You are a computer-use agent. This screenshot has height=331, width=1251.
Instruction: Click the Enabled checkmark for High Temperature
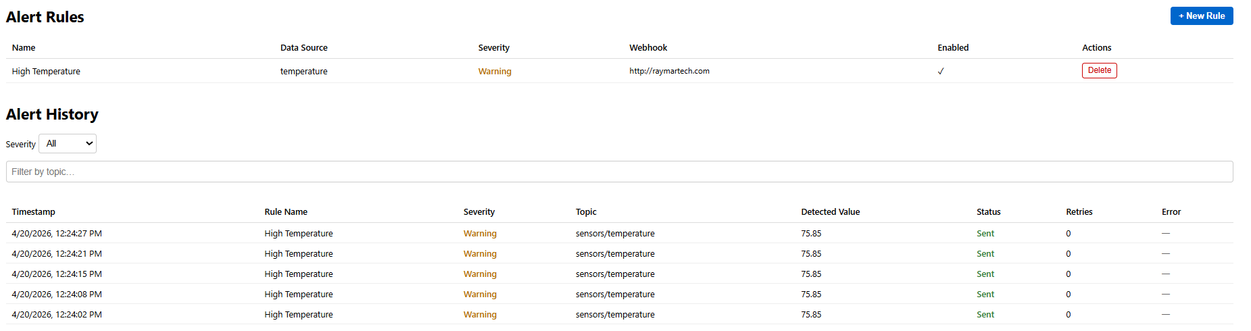pos(941,72)
